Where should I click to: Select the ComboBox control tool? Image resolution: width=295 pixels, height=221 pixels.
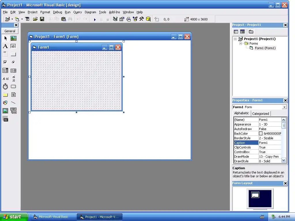point(5,71)
